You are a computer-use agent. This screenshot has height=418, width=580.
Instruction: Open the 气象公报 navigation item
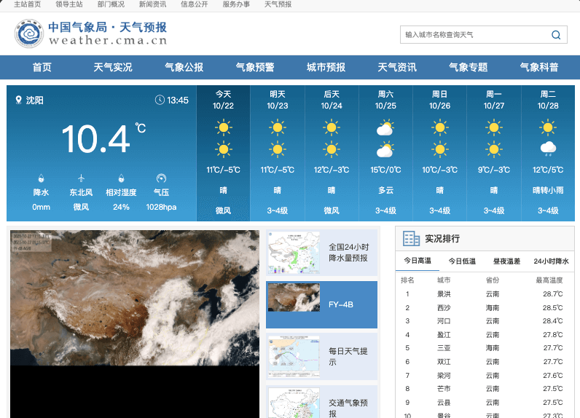pos(184,67)
